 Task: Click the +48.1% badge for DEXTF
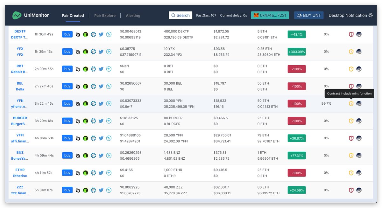297,34
